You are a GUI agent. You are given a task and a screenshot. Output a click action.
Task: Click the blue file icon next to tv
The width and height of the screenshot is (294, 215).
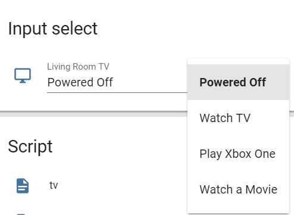23,186
